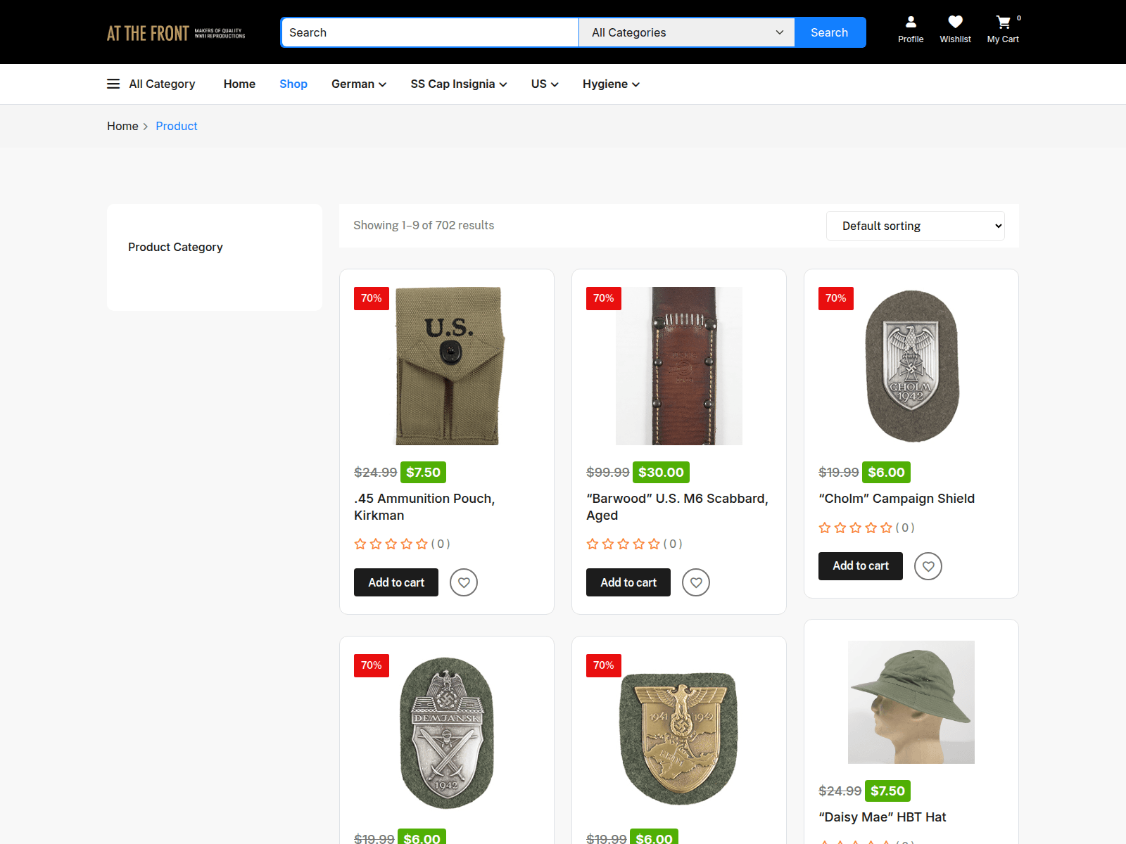This screenshot has height=844, width=1126.
Task: Add .45 Ammunition Pouch to wishlist
Action: point(464,582)
